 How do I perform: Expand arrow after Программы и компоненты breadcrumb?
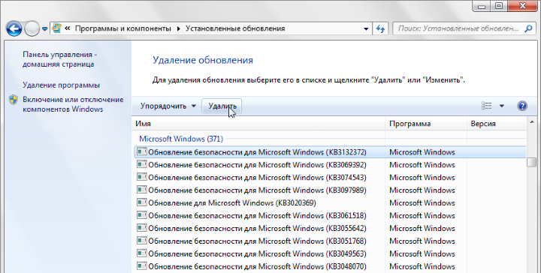point(178,28)
